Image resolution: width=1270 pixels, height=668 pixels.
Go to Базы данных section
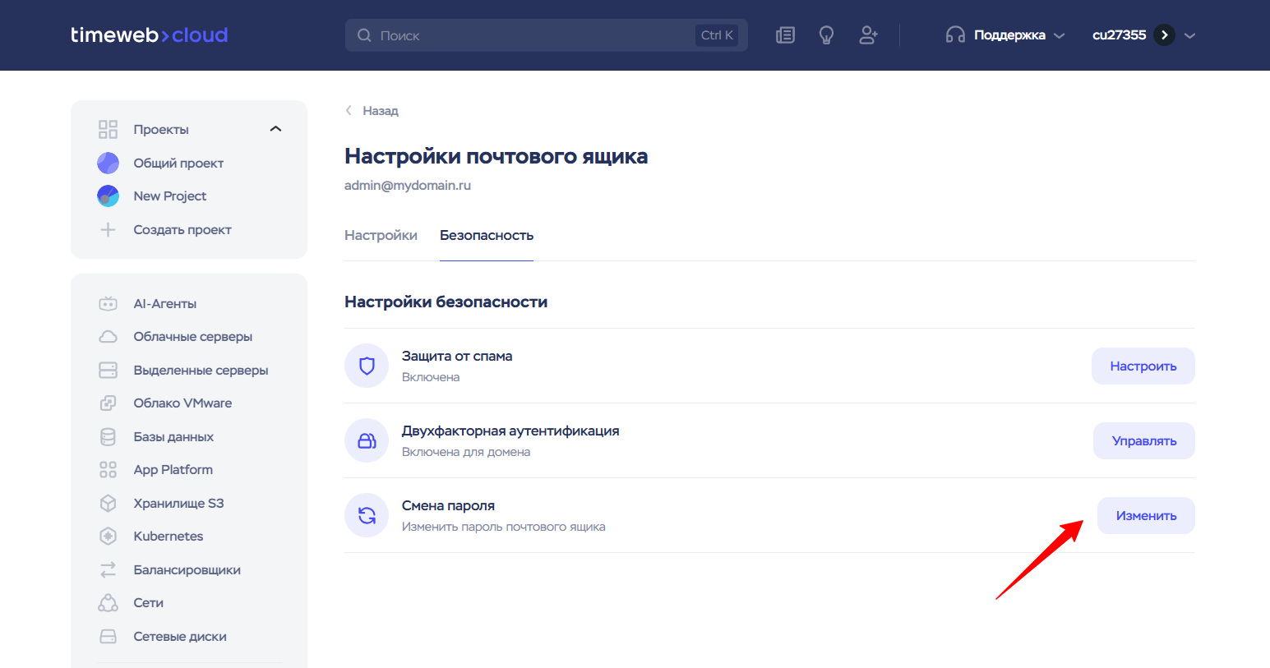click(173, 437)
